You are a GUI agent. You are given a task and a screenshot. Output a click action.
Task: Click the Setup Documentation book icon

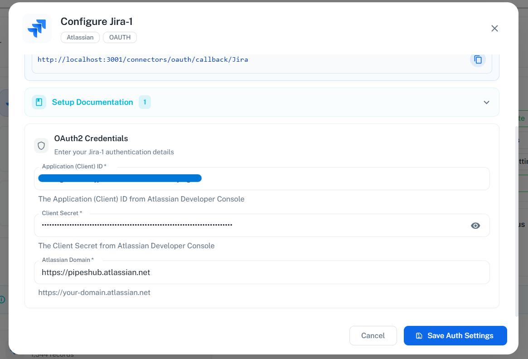pos(39,102)
